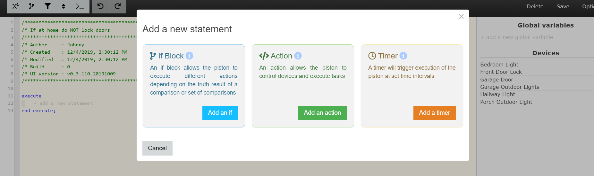Redo the last undone change
Viewport: 594px width, 176px height.
(x=117, y=6)
